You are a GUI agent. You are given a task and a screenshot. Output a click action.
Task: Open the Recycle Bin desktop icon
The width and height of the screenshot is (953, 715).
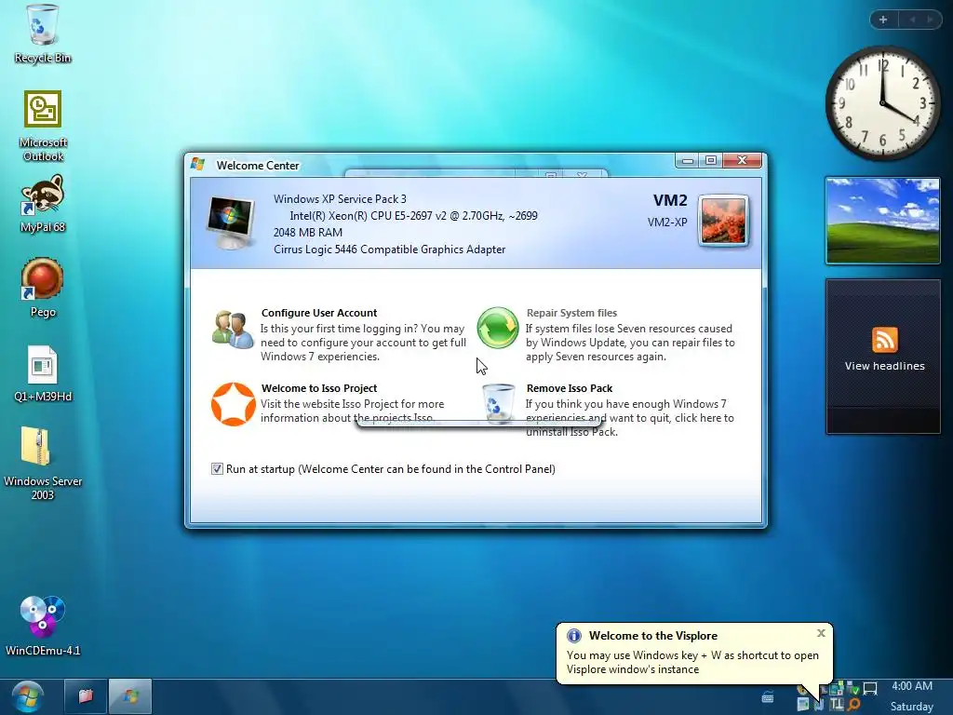pyautogui.click(x=42, y=34)
